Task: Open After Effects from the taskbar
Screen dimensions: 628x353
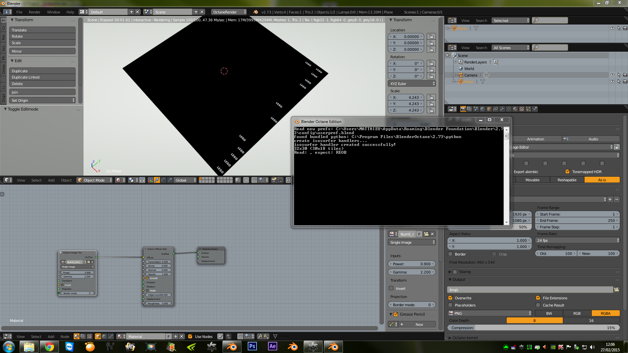Action: point(273,346)
